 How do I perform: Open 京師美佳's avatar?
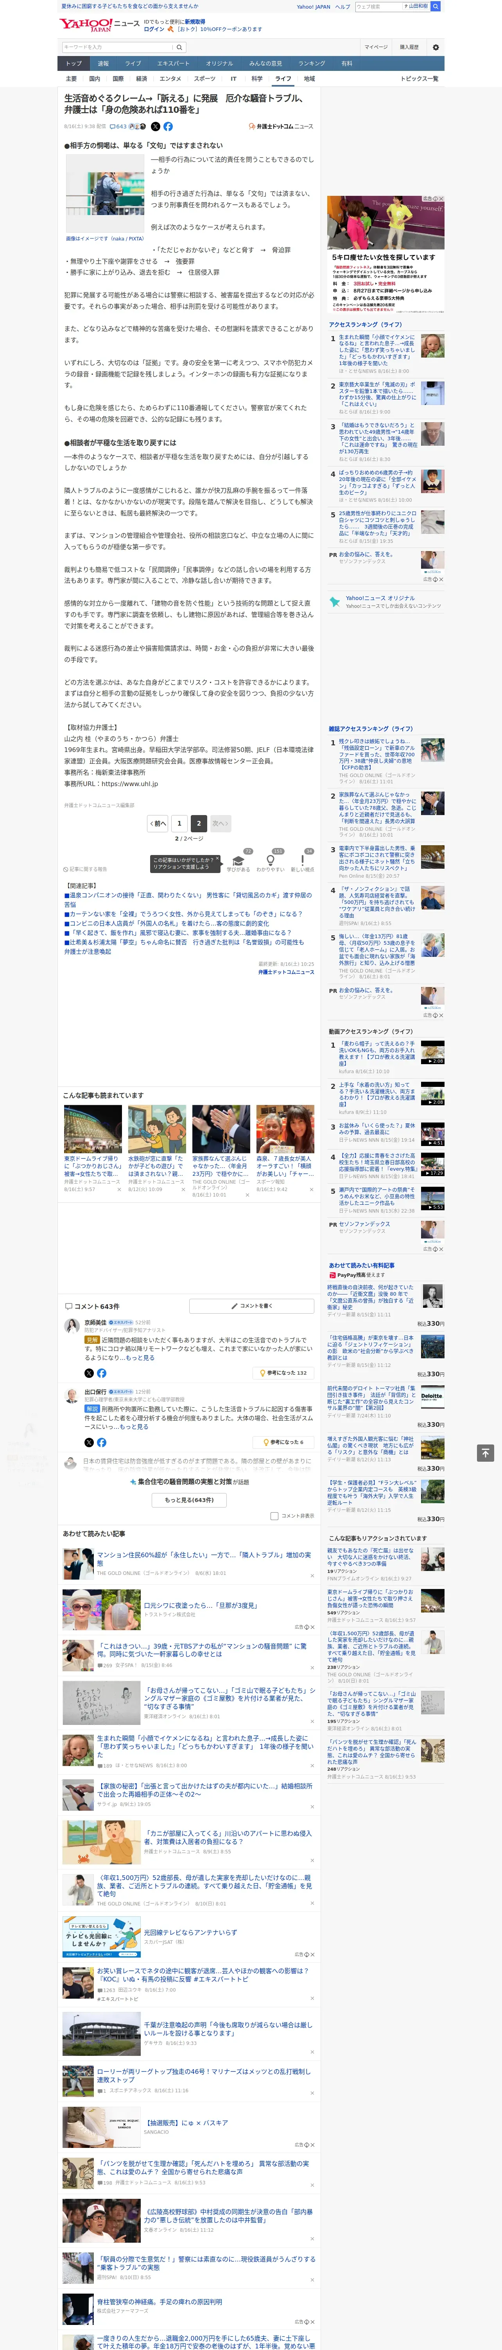tap(71, 1325)
